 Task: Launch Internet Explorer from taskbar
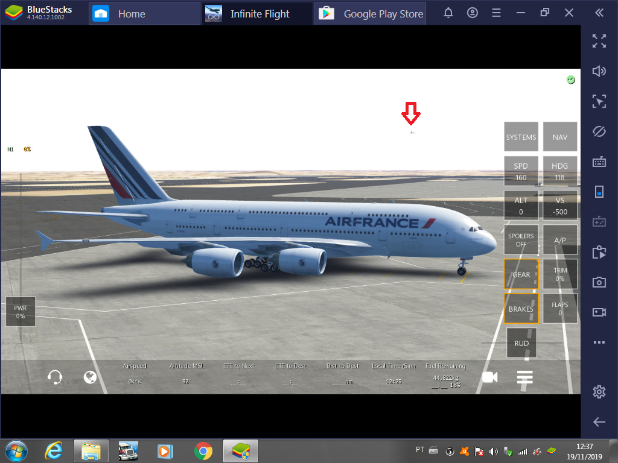tap(54, 451)
